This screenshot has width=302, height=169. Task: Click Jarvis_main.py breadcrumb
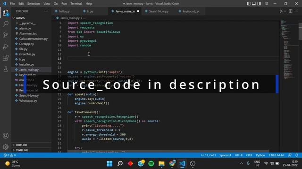tap(70, 18)
